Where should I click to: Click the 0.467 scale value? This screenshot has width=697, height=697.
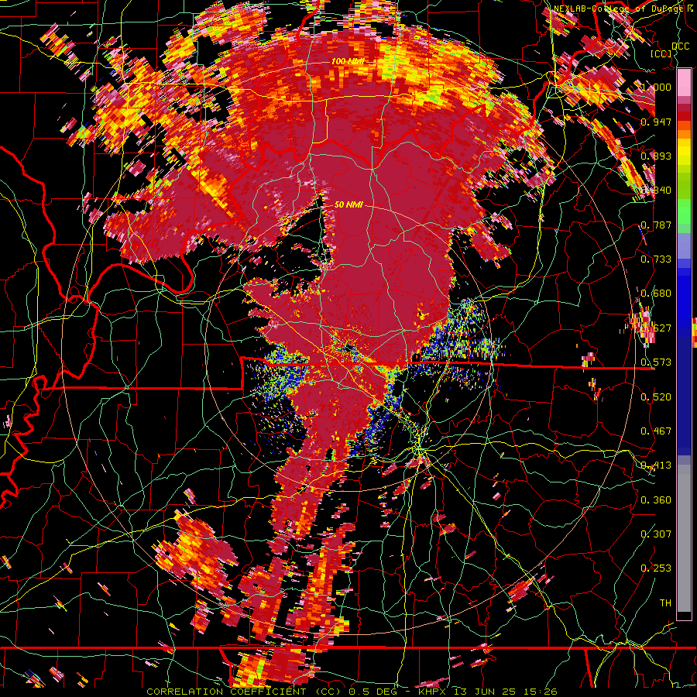click(656, 431)
